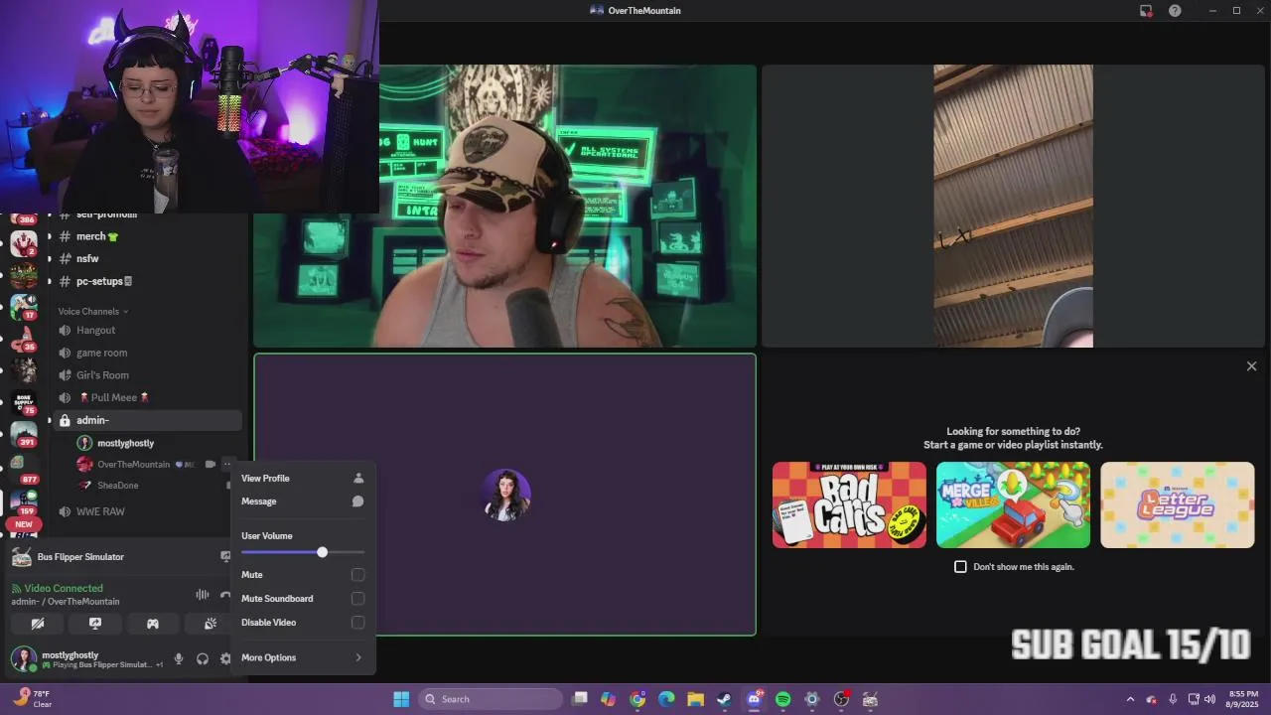The height and width of the screenshot is (715, 1271).
Task: Start the Letter League activity
Action: [x=1177, y=504]
